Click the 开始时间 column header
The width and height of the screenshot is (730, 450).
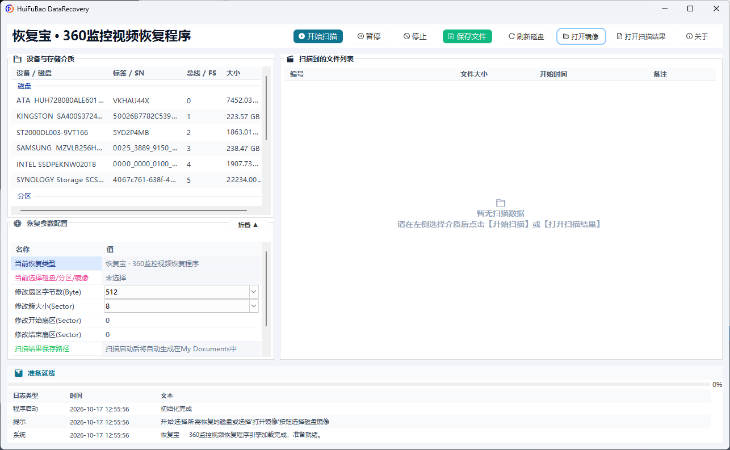click(553, 74)
